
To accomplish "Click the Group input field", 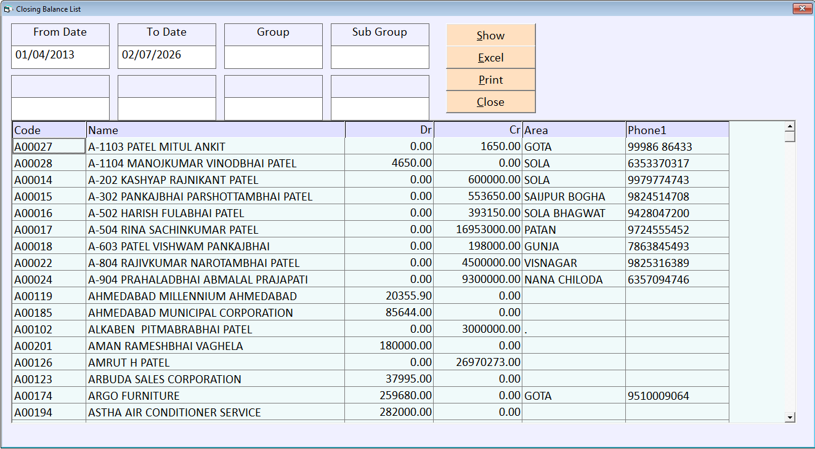I will 274,57.
